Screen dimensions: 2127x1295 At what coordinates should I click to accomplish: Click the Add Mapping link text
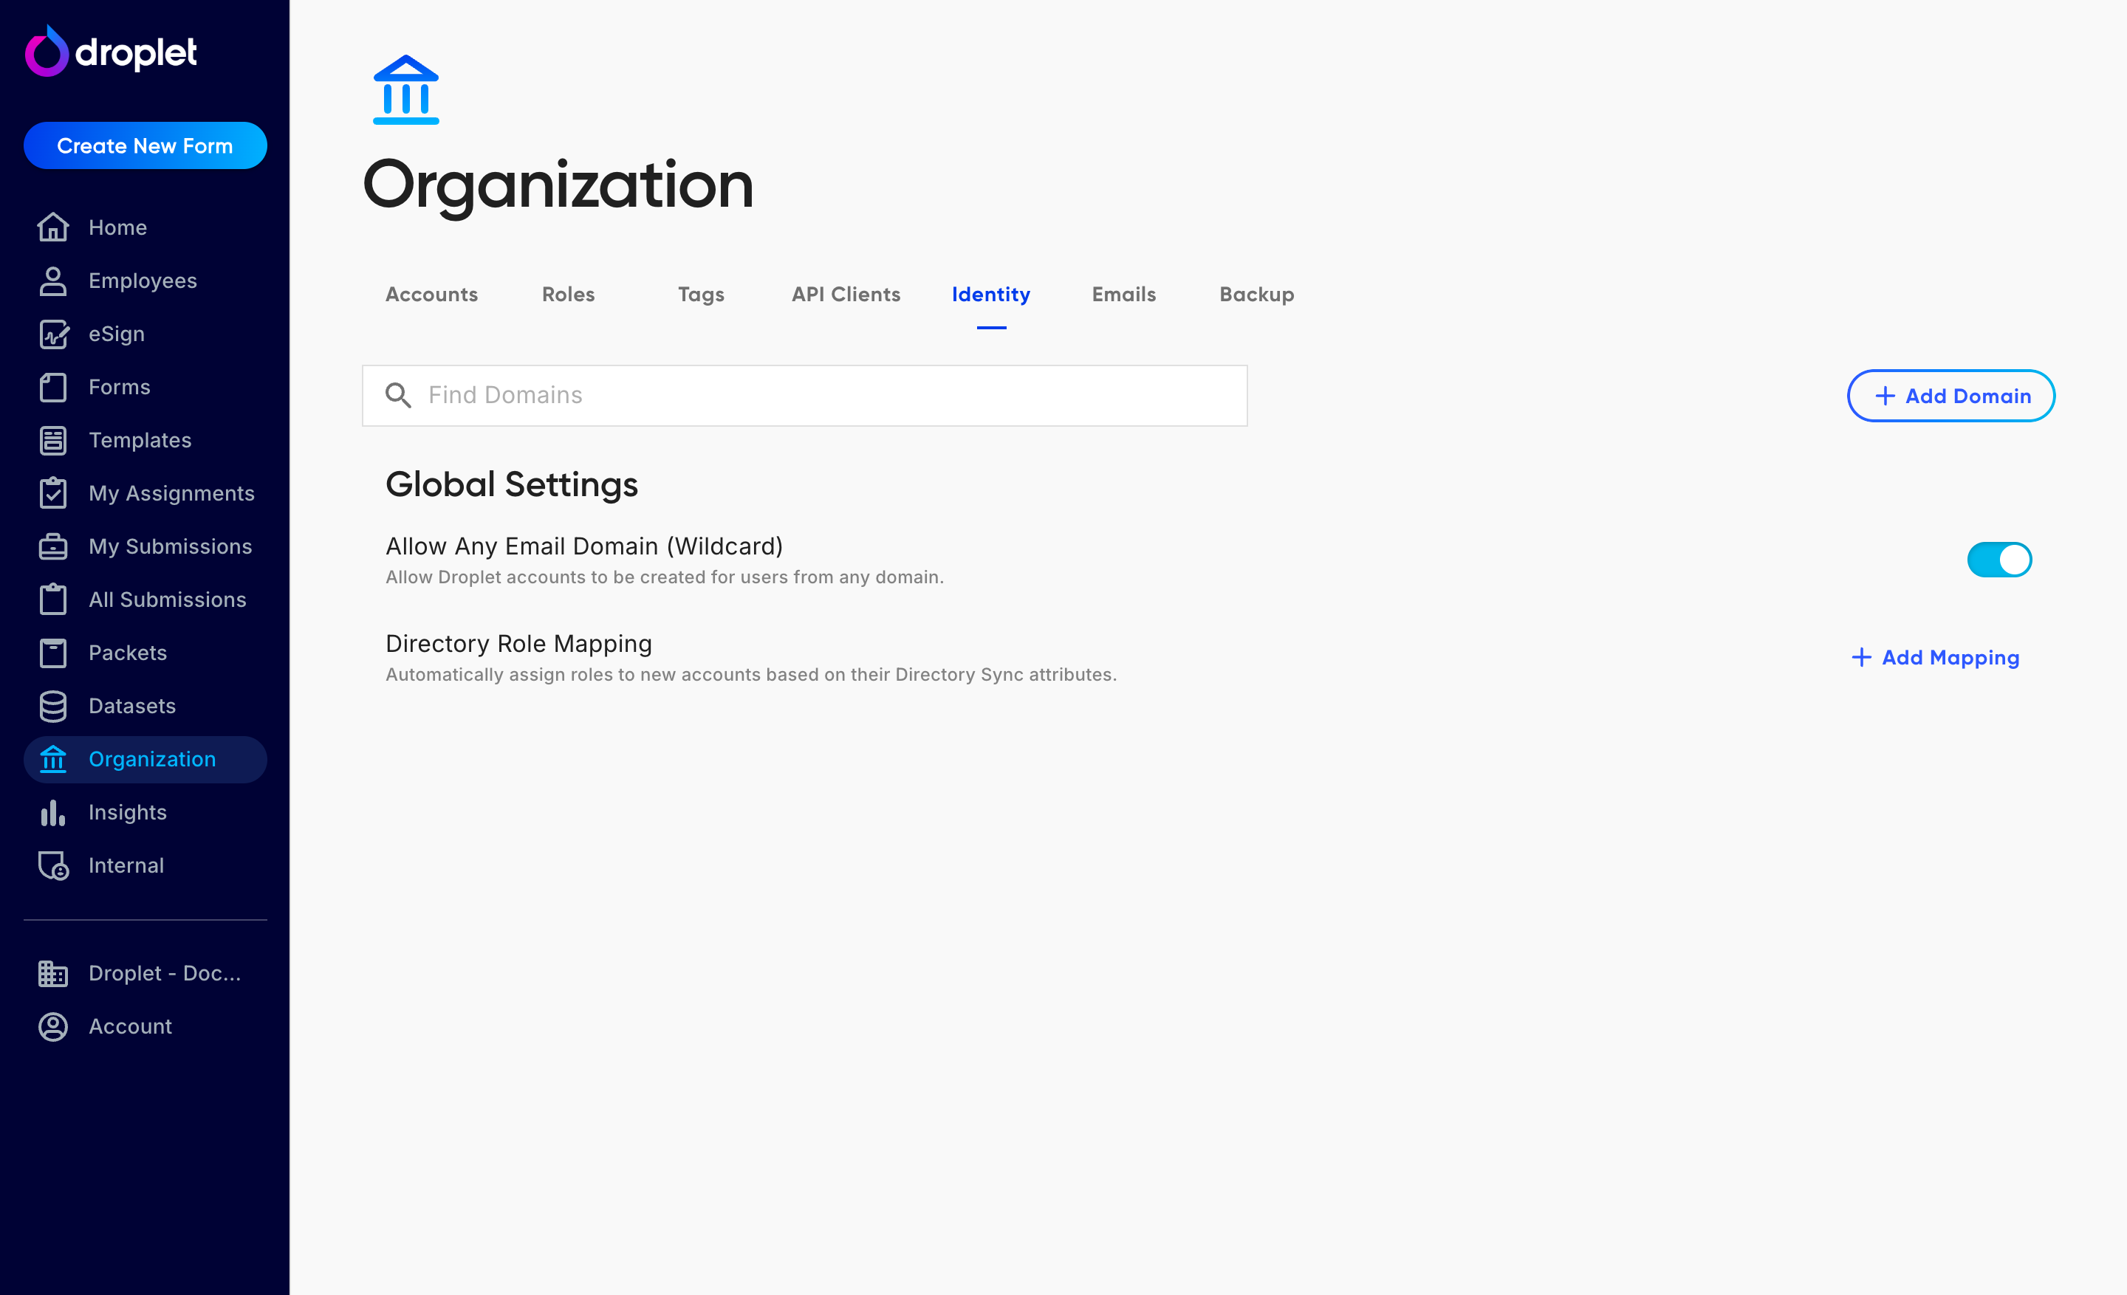pyautogui.click(x=1951, y=657)
